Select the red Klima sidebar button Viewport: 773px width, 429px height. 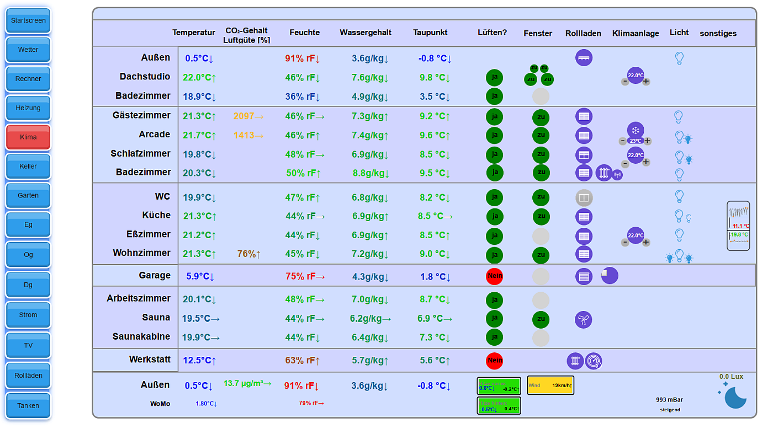coord(28,137)
